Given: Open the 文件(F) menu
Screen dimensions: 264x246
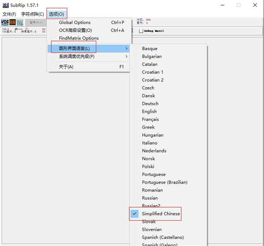Looking at the screenshot, I should coord(9,14).
